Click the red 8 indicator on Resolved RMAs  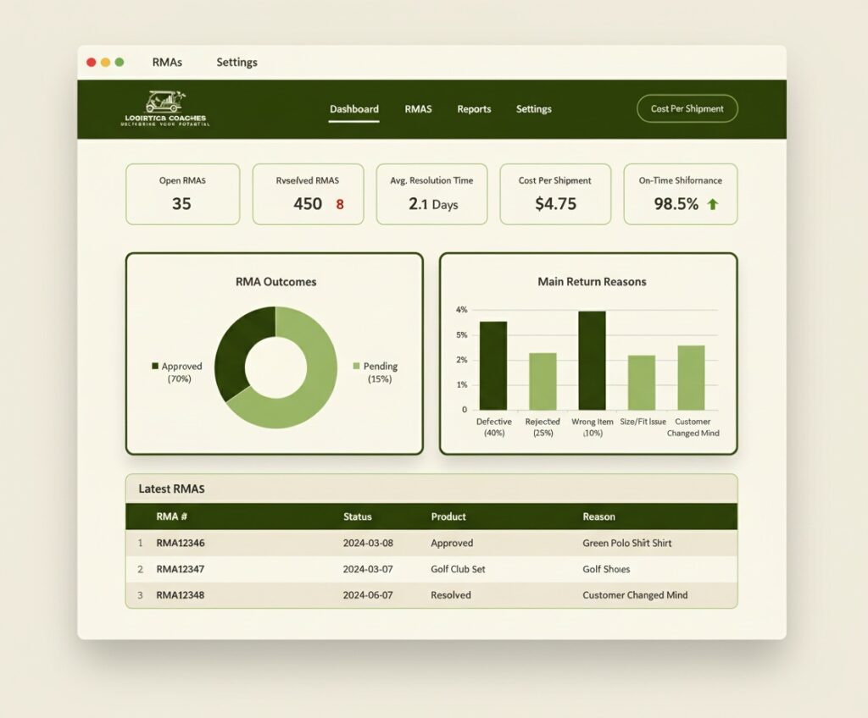tap(340, 204)
